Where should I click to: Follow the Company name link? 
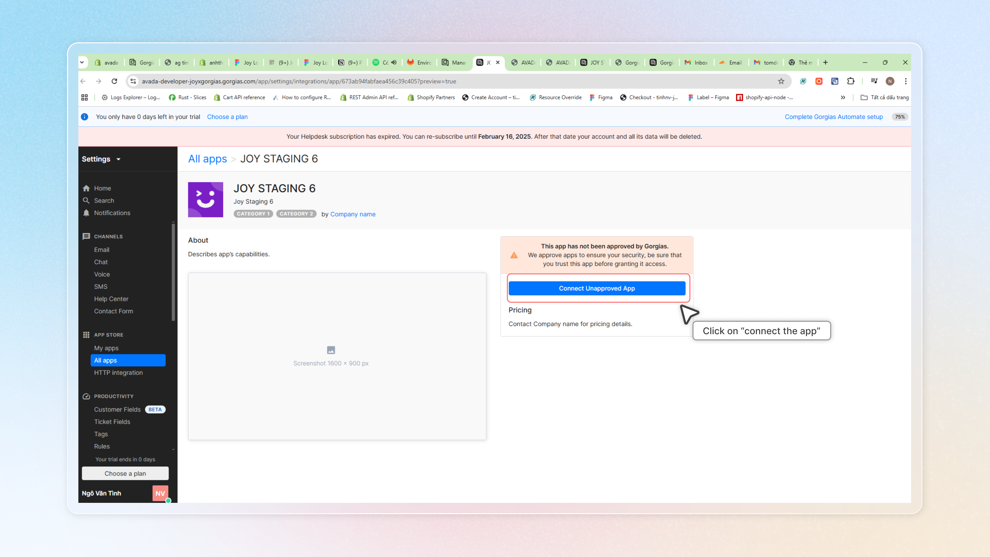(352, 214)
